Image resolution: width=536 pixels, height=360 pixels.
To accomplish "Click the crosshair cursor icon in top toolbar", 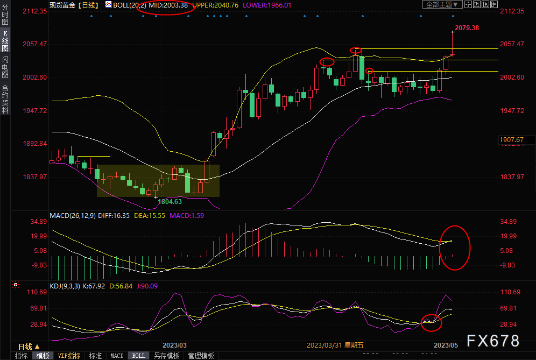I will point(468,4).
